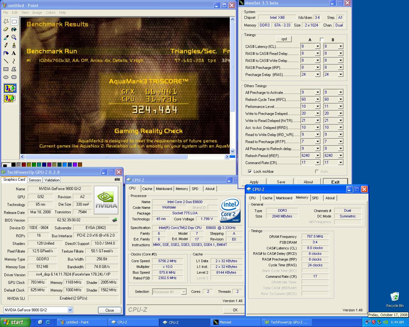409x327 pixels.
Task: Open Performance Level column B dropdown
Action: click(341, 107)
